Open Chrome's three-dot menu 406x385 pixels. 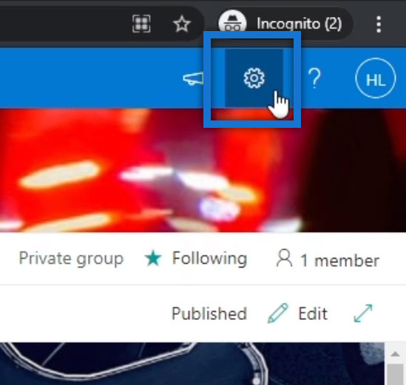click(379, 24)
